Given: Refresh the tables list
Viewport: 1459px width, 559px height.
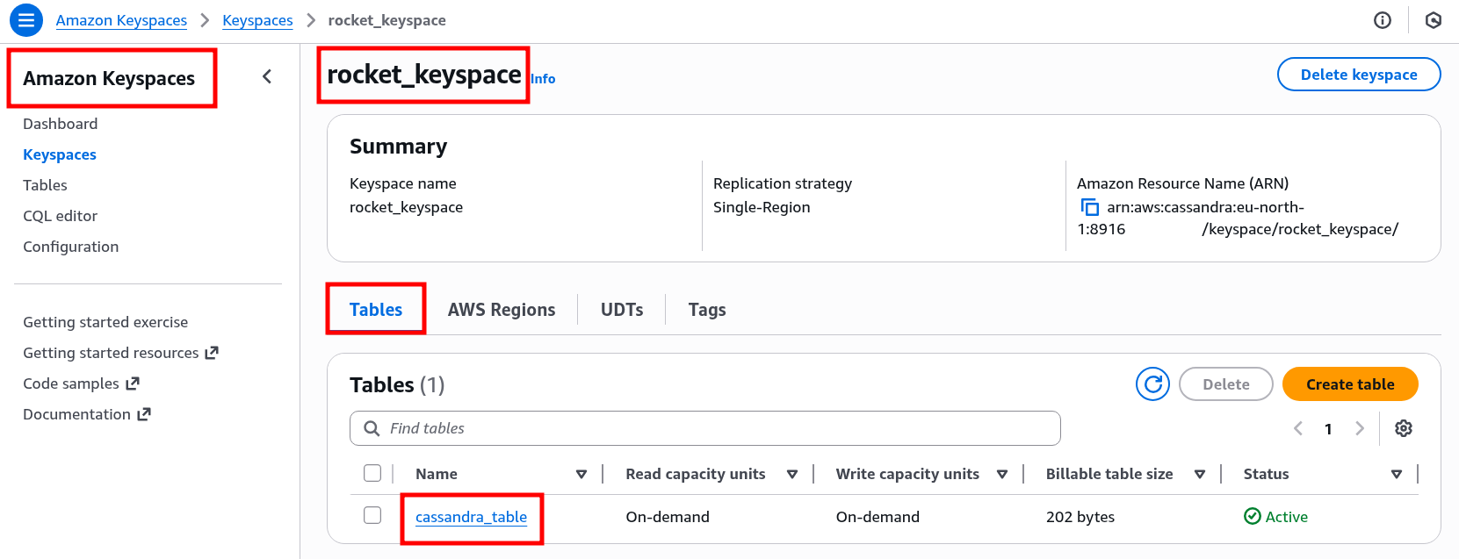Looking at the screenshot, I should (1152, 384).
